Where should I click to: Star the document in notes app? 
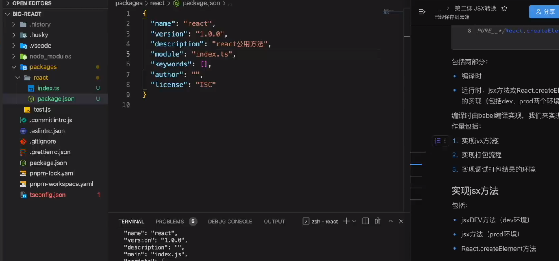click(x=504, y=9)
